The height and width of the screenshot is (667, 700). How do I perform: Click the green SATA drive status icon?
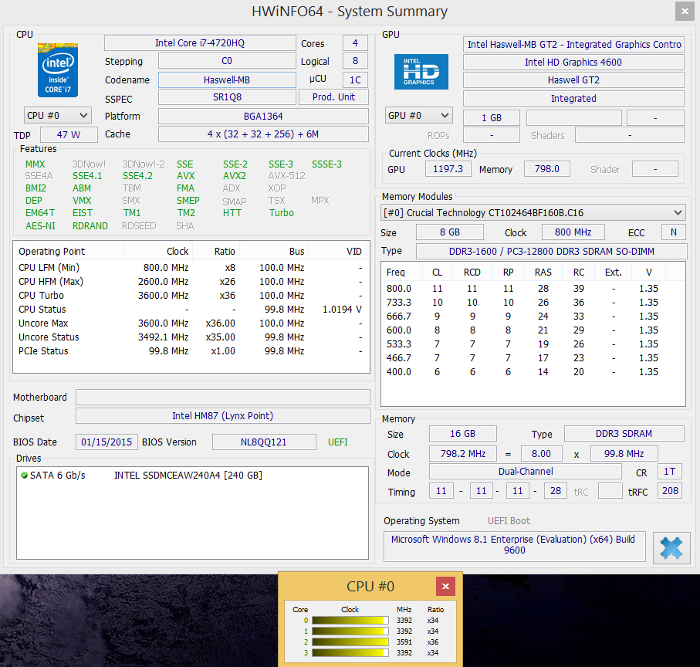click(x=24, y=475)
